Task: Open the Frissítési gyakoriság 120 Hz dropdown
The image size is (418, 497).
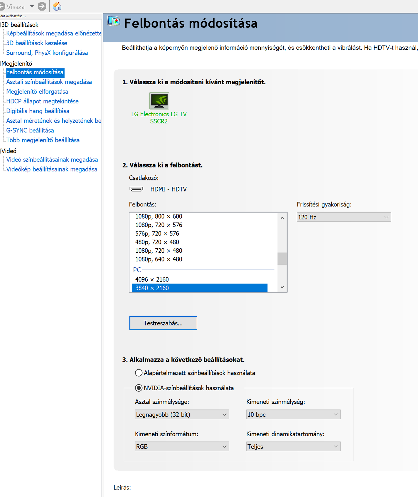Action: pyautogui.click(x=344, y=217)
